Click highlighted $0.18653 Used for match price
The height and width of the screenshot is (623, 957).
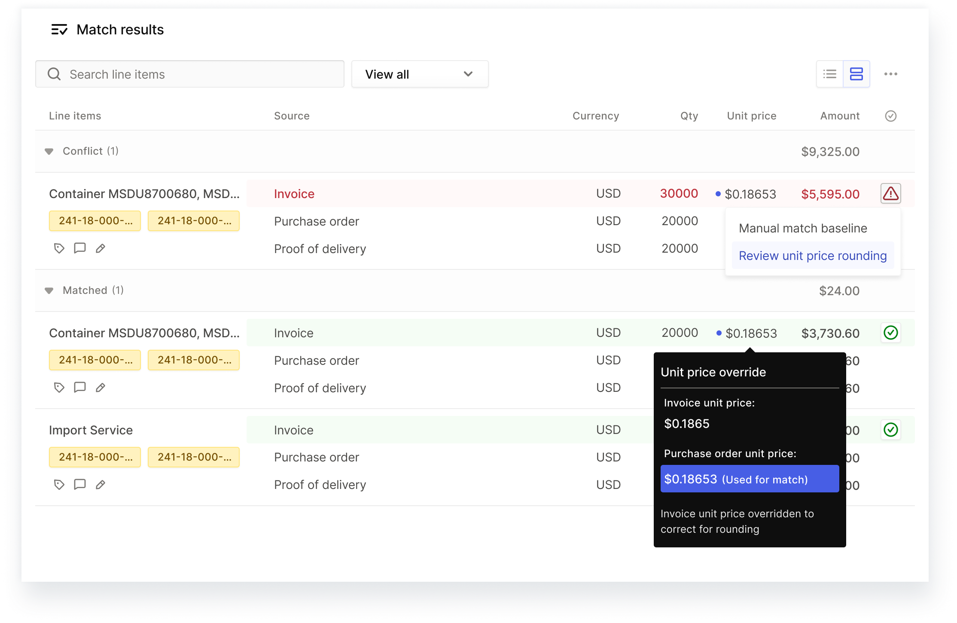pyautogui.click(x=749, y=479)
